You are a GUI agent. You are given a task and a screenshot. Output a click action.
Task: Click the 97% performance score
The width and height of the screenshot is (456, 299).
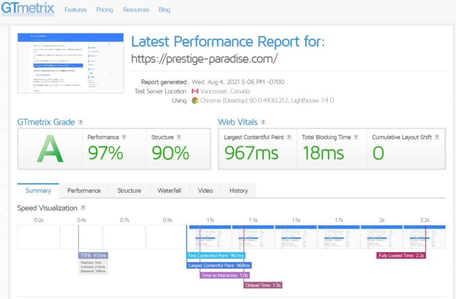105,153
